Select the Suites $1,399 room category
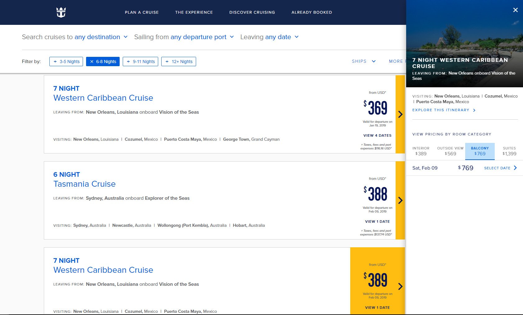523x315 pixels. pyautogui.click(x=509, y=151)
